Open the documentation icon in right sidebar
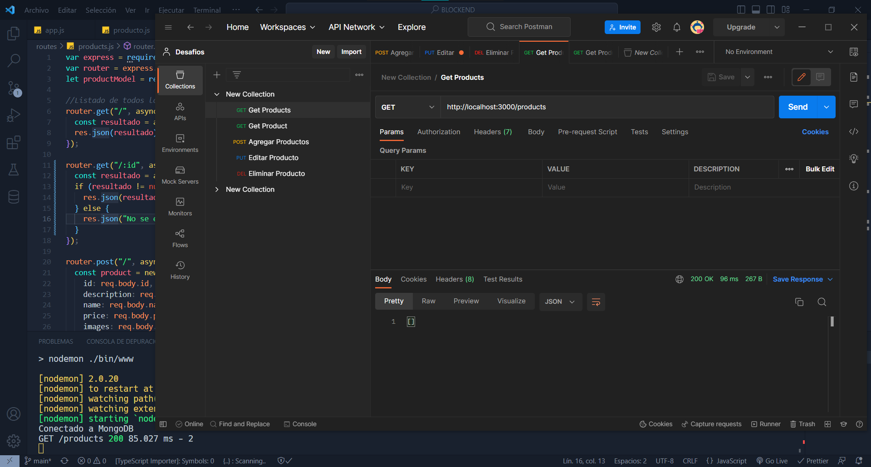871x467 pixels. pyautogui.click(x=854, y=77)
